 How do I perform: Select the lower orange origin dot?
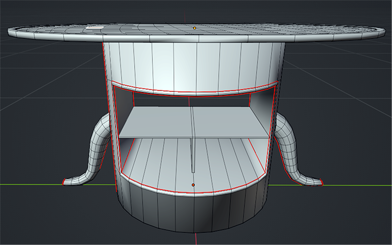194,185
